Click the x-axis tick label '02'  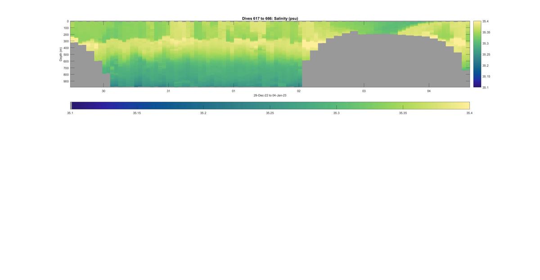click(x=299, y=91)
